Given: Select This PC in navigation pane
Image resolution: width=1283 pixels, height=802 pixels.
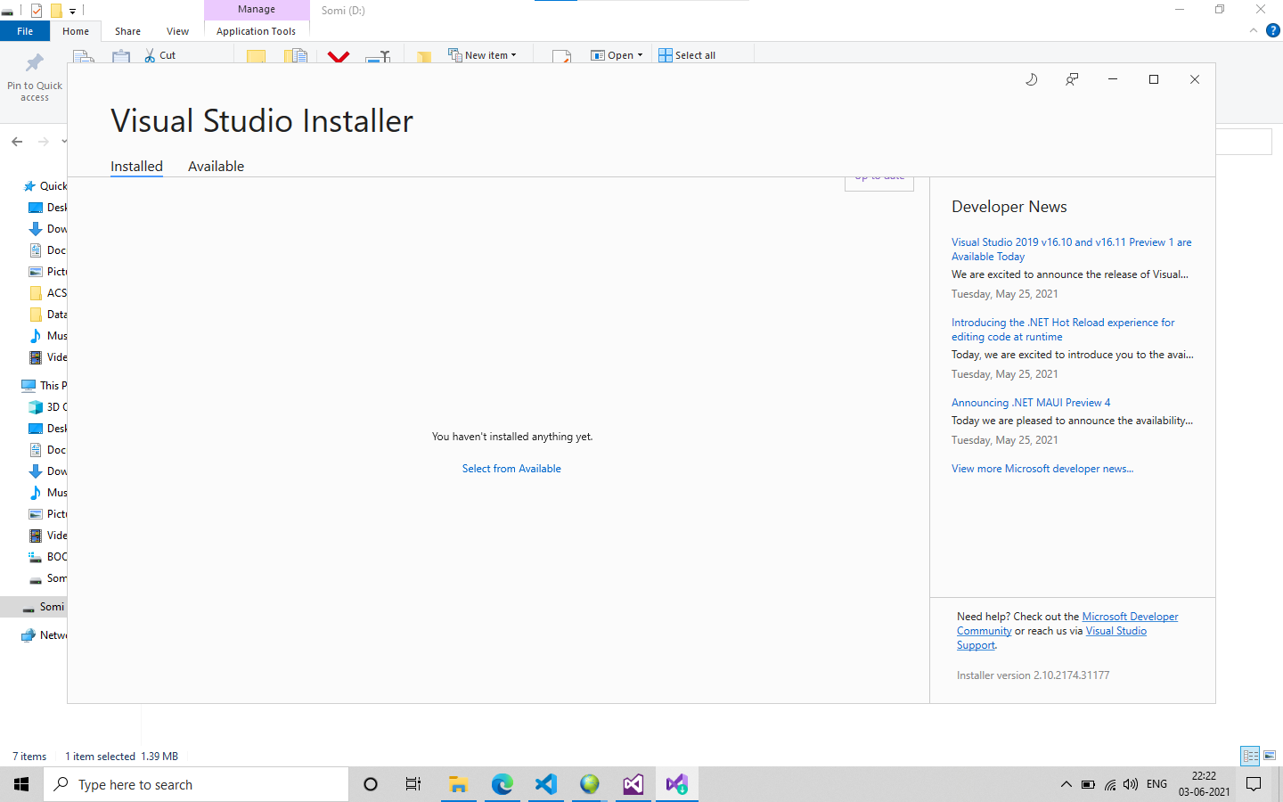Looking at the screenshot, I should [45, 386].
